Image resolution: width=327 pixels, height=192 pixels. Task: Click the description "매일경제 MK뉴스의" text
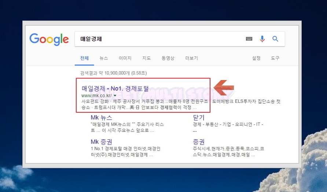[127, 127]
